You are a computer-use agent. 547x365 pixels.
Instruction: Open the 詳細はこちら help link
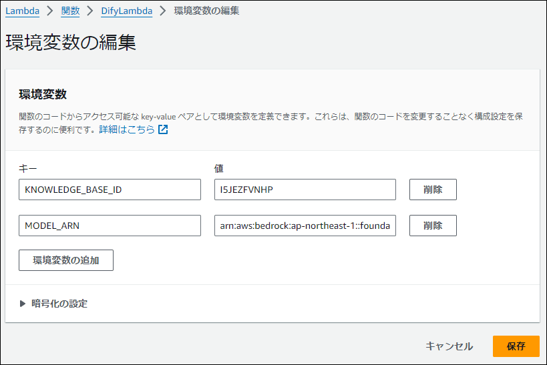[x=127, y=129]
